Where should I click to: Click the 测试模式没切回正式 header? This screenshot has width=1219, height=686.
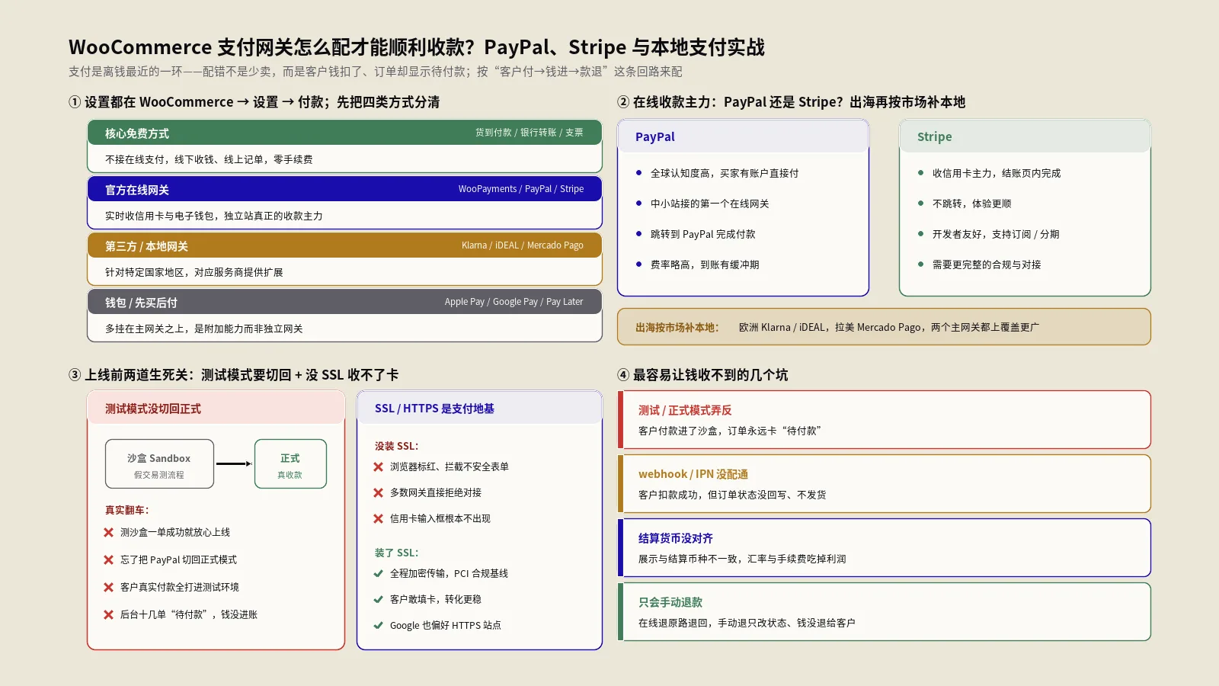tap(216, 409)
